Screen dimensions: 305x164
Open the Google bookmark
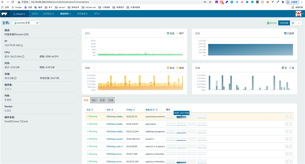(x=17, y=7)
